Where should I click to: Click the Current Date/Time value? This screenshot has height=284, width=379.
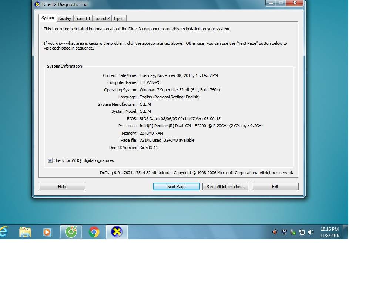pos(179,75)
